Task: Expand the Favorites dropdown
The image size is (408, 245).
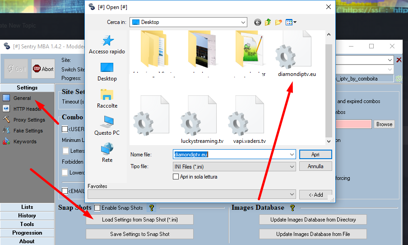Action: click(292, 194)
